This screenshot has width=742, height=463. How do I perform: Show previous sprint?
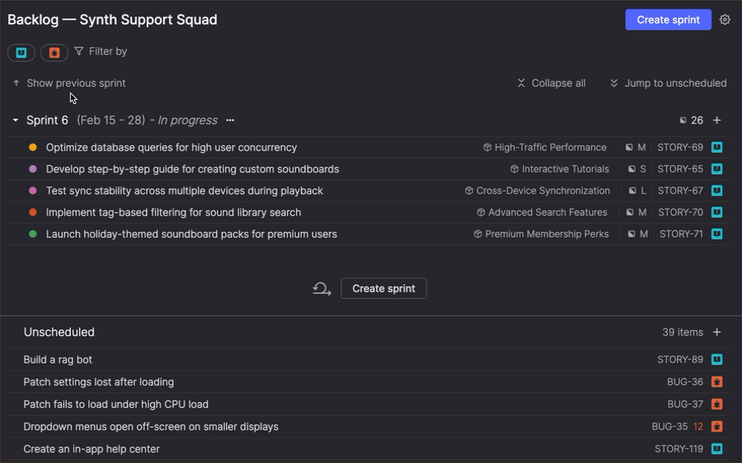[x=69, y=83]
